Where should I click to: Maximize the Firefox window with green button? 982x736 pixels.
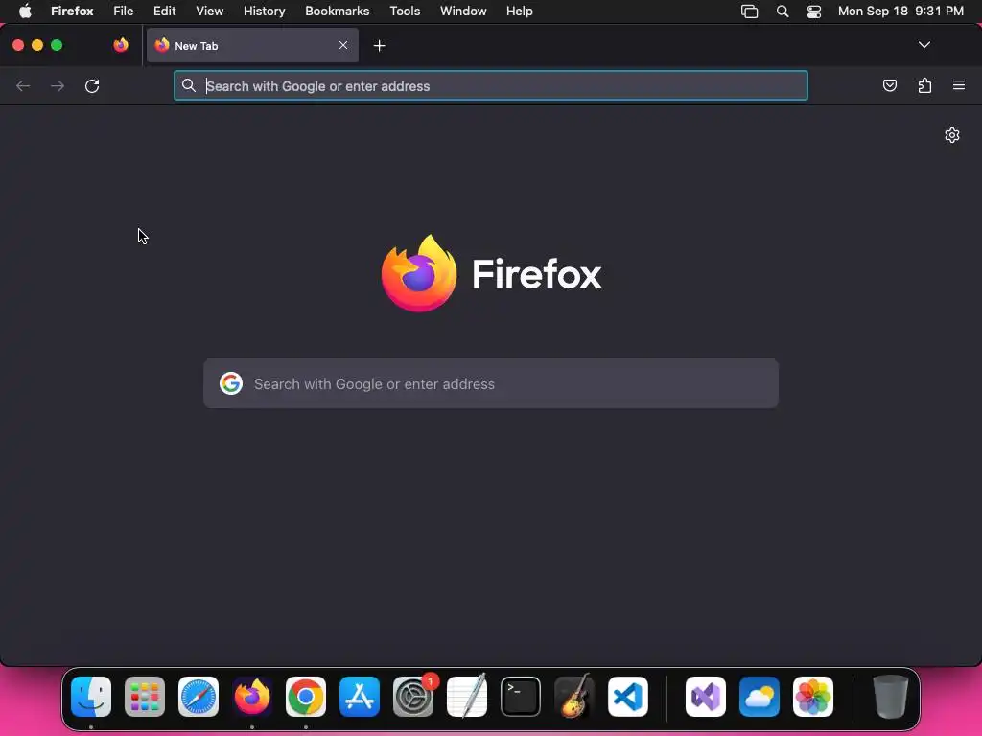pos(57,45)
